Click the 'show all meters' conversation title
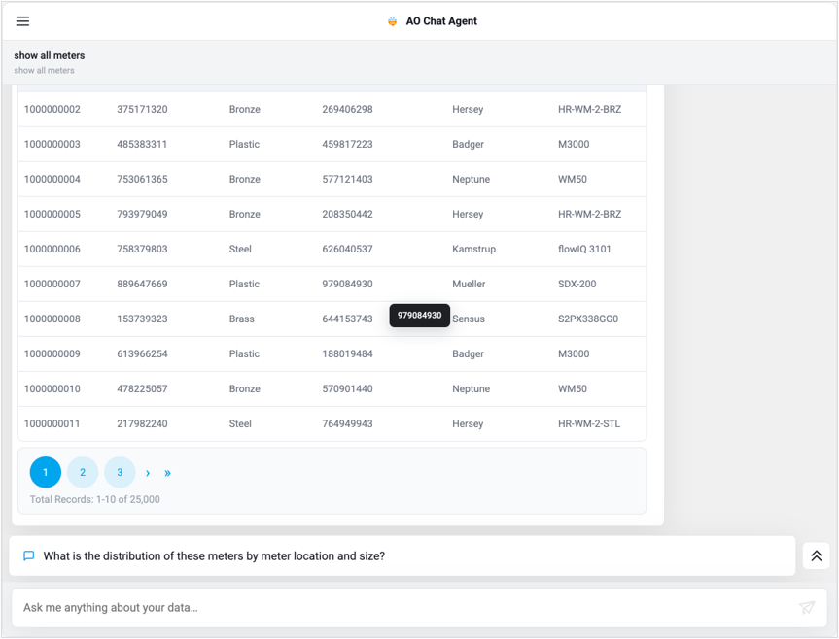839x639 pixels. pyautogui.click(x=50, y=55)
